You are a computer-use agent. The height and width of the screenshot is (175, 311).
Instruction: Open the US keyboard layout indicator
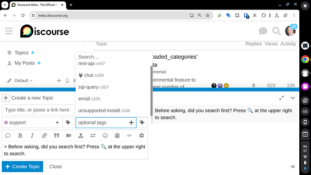[x=305, y=111]
